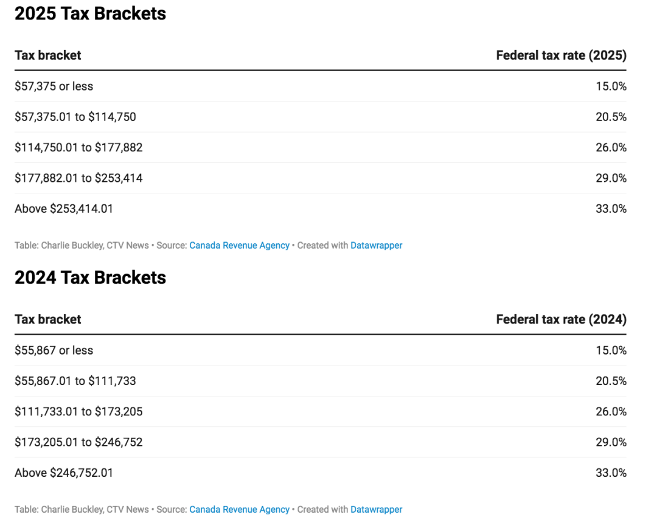Select the $55,867.01 to $111,733 row
Screen dimensions: 657x523
tap(321, 381)
